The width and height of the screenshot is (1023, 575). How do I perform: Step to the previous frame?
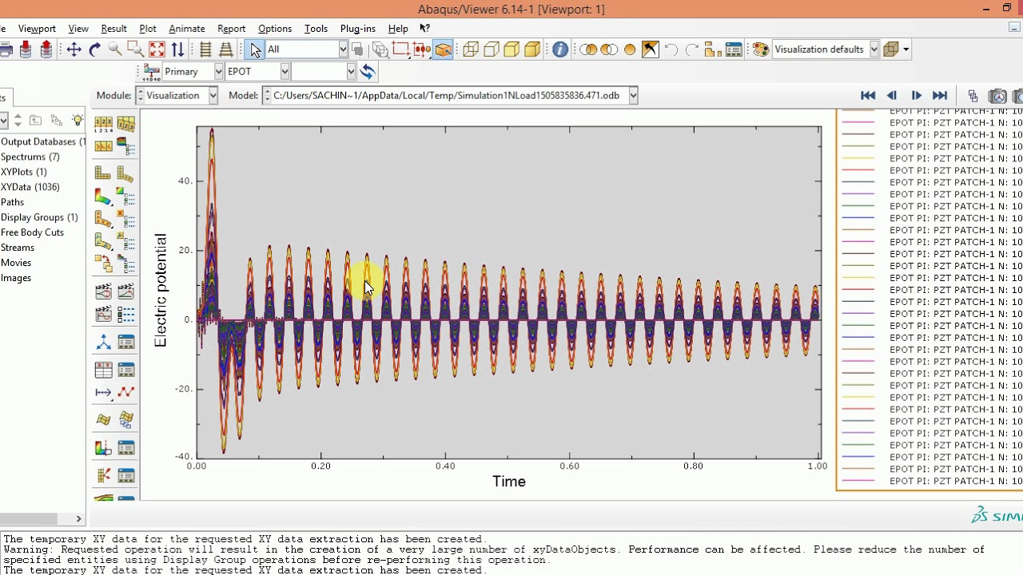(892, 96)
